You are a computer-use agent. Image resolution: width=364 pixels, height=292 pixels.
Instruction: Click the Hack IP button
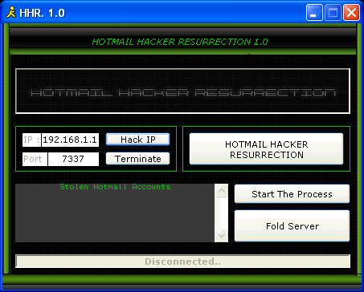click(137, 140)
